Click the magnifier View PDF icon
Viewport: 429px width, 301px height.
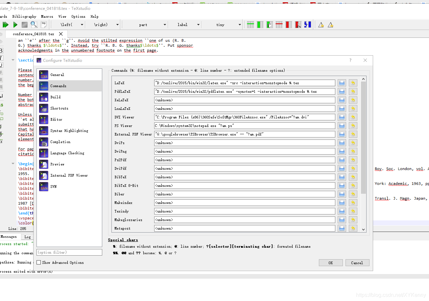pyautogui.click(x=34, y=25)
